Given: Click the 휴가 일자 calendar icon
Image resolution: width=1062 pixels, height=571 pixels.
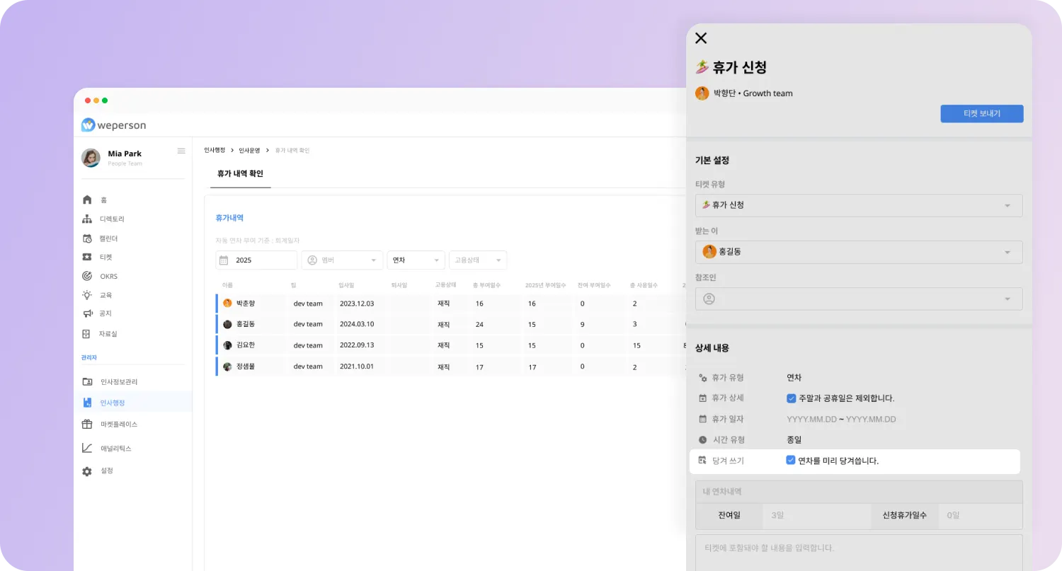Looking at the screenshot, I should [702, 419].
